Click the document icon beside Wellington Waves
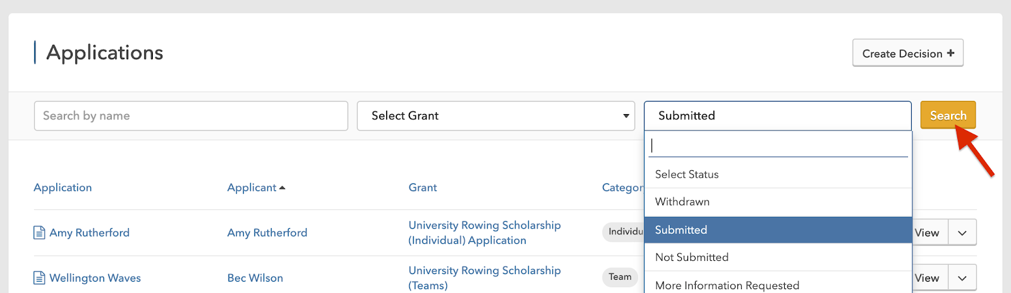This screenshot has height=293, width=1011. [x=39, y=278]
